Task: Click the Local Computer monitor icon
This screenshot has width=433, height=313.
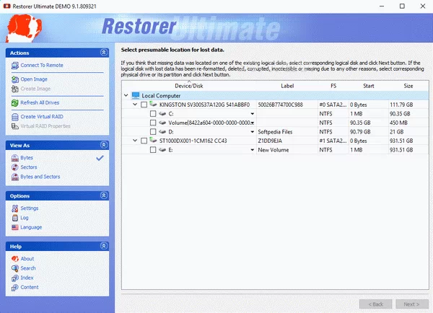Action: tap(136, 95)
